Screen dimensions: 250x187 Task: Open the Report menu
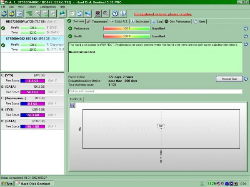[32, 7]
